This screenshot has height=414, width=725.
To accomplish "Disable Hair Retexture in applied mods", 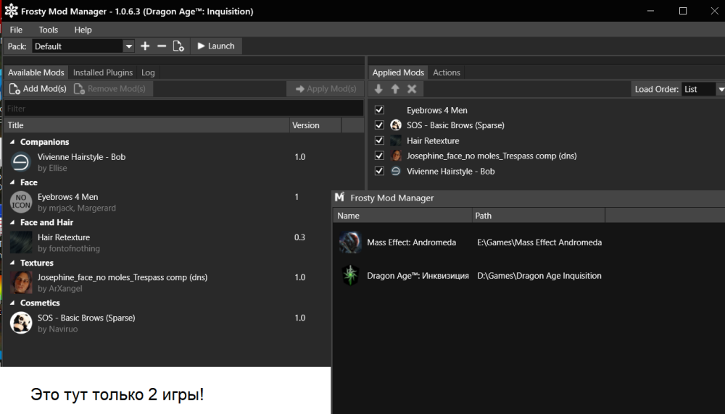I will tap(379, 140).
